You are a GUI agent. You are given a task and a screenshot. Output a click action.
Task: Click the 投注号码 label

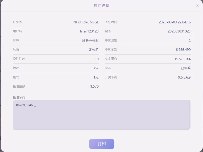click(19, 97)
